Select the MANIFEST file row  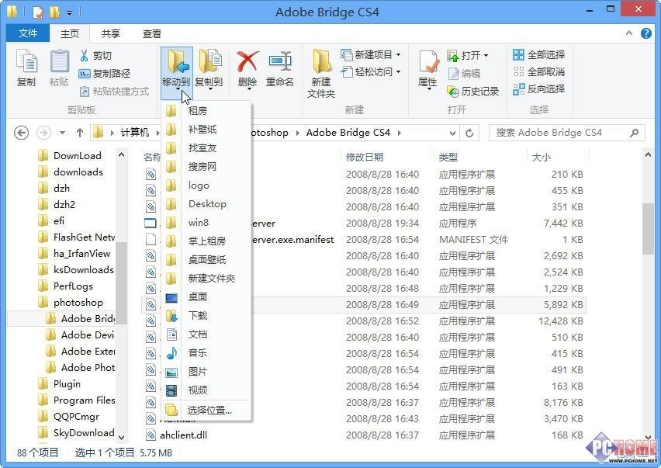click(x=365, y=240)
